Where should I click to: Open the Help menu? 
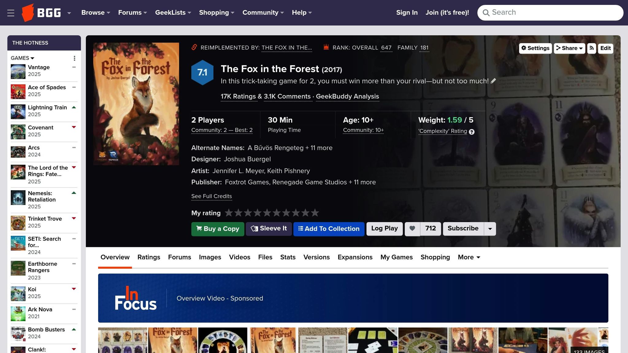[302, 13]
